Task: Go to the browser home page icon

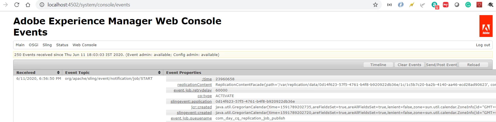Action: pos(28,5)
